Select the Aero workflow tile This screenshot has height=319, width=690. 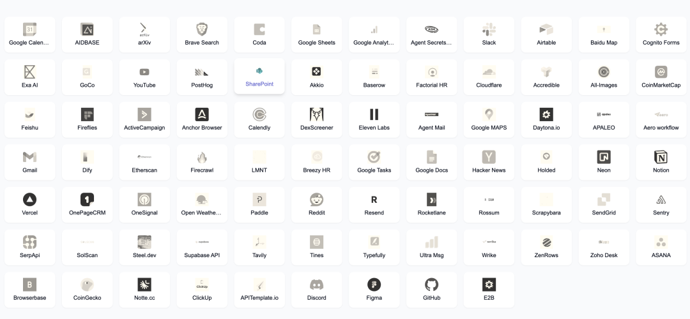[661, 120]
